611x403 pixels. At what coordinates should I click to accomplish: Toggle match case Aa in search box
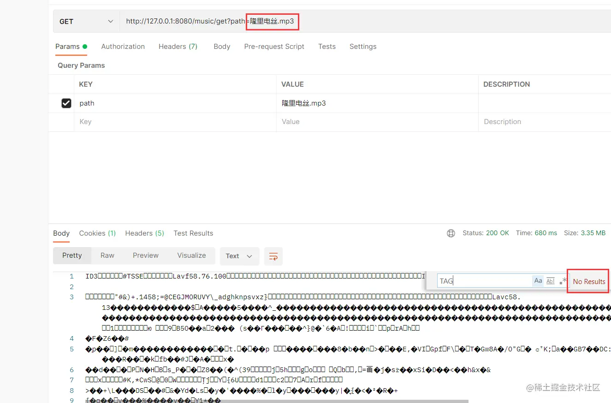pos(538,281)
